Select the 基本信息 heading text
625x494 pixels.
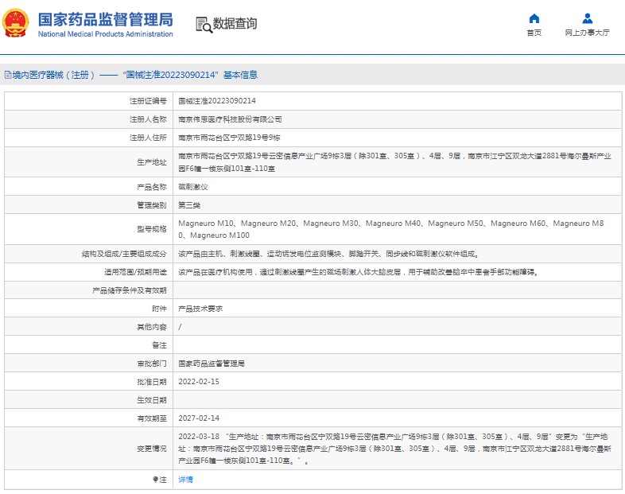[x=240, y=75]
